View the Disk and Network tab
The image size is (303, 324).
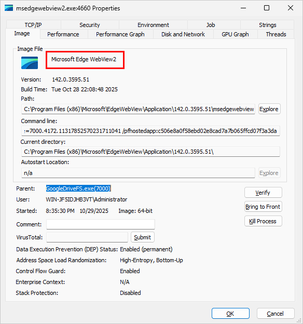click(x=183, y=34)
